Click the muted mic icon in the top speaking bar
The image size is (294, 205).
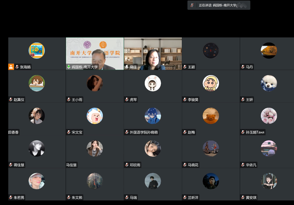click(192, 5)
